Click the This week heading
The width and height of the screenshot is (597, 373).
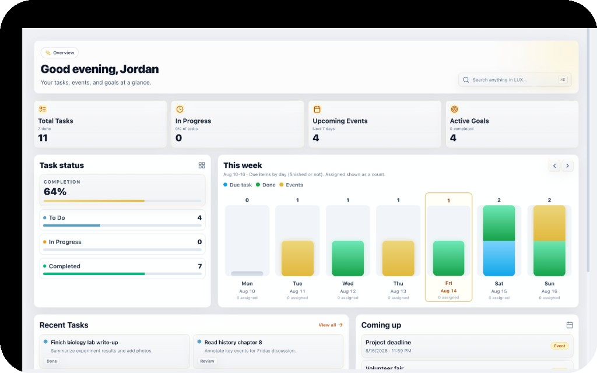click(243, 165)
